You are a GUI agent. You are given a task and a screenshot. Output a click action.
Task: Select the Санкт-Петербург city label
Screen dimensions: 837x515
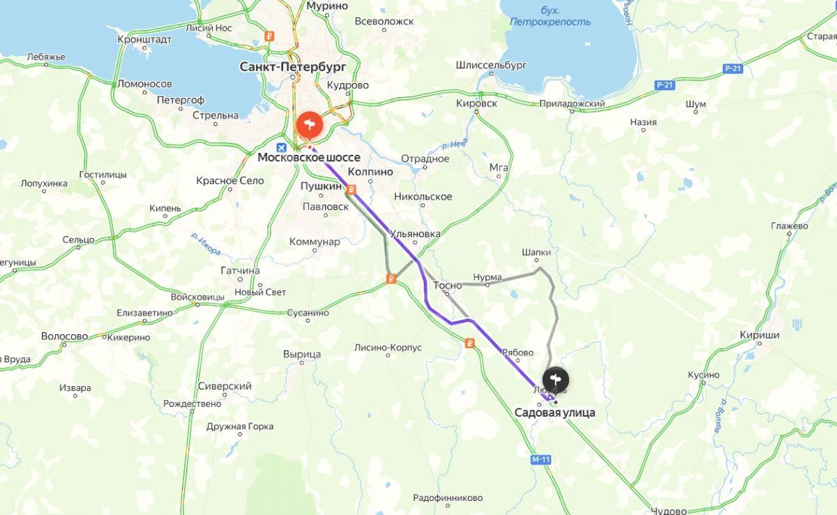click(x=292, y=67)
